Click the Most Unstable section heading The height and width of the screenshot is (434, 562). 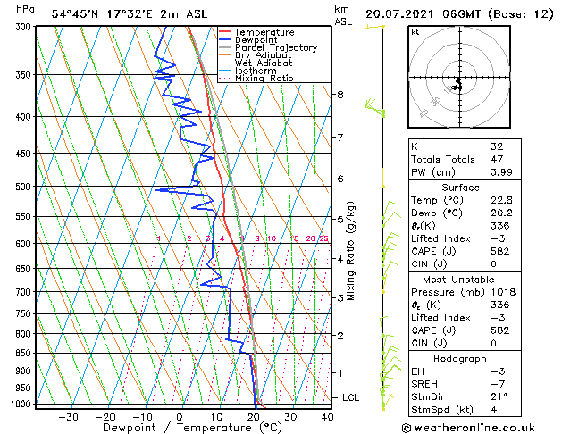(x=458, y=280)
